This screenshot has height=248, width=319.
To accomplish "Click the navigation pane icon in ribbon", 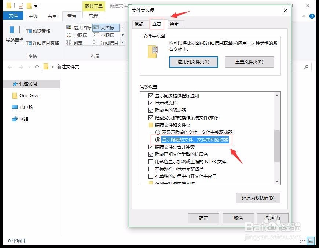I will point(15,30).
